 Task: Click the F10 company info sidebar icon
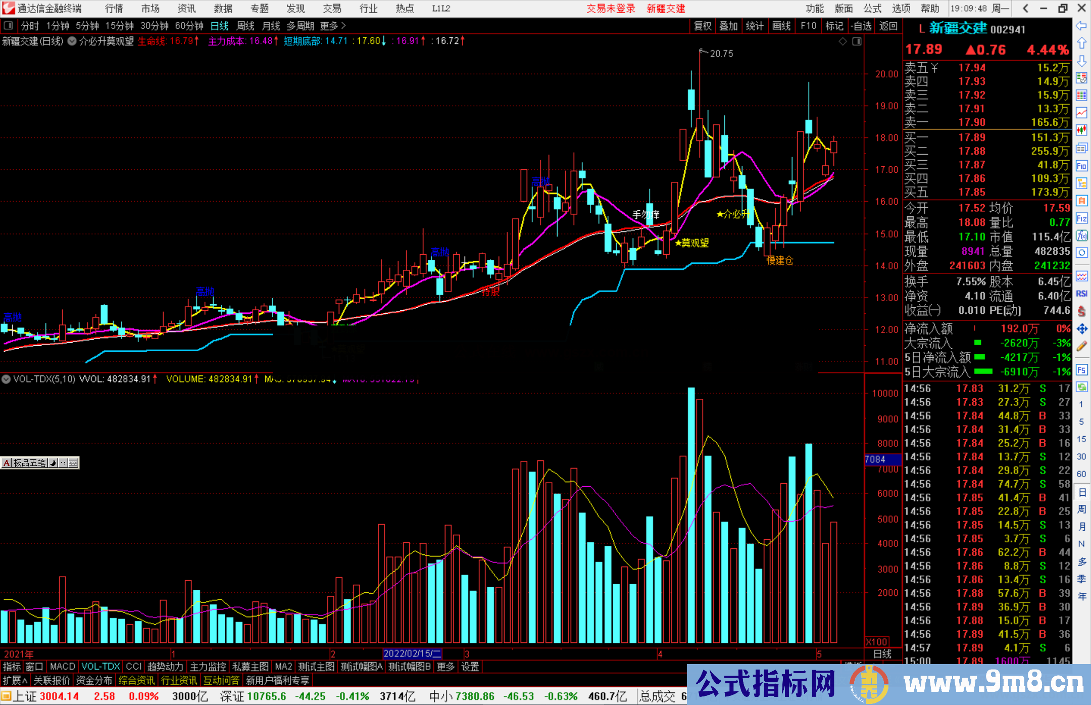point(1081,166)
